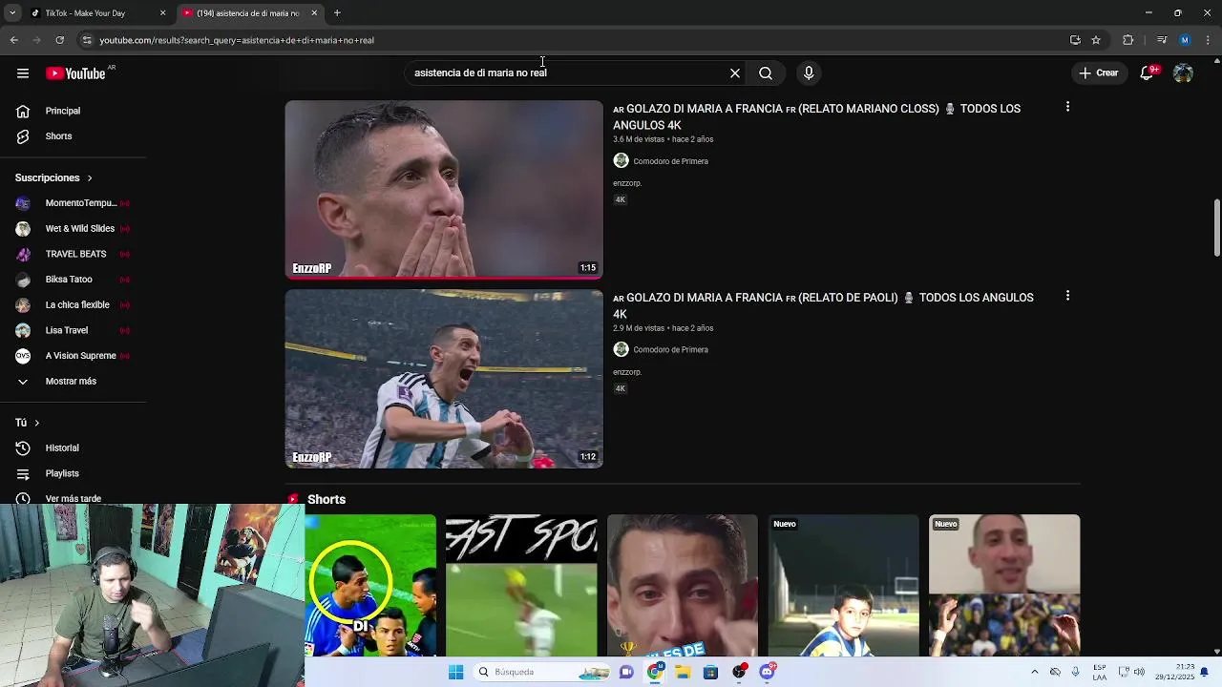Image resolution: width=1222 pixels, height=687 pixels.
Task: Open Relato Mariano Closs video title
Action: click(817, 116)
